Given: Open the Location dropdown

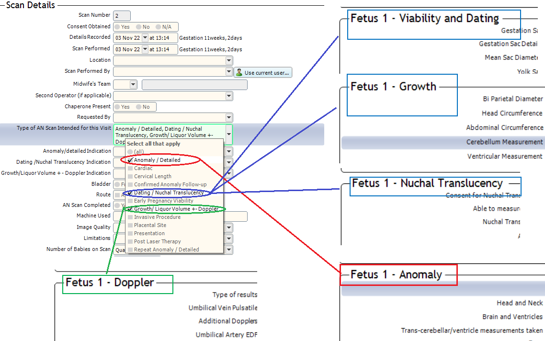Looking at the screenshot, I should click(x=229, y=60).
